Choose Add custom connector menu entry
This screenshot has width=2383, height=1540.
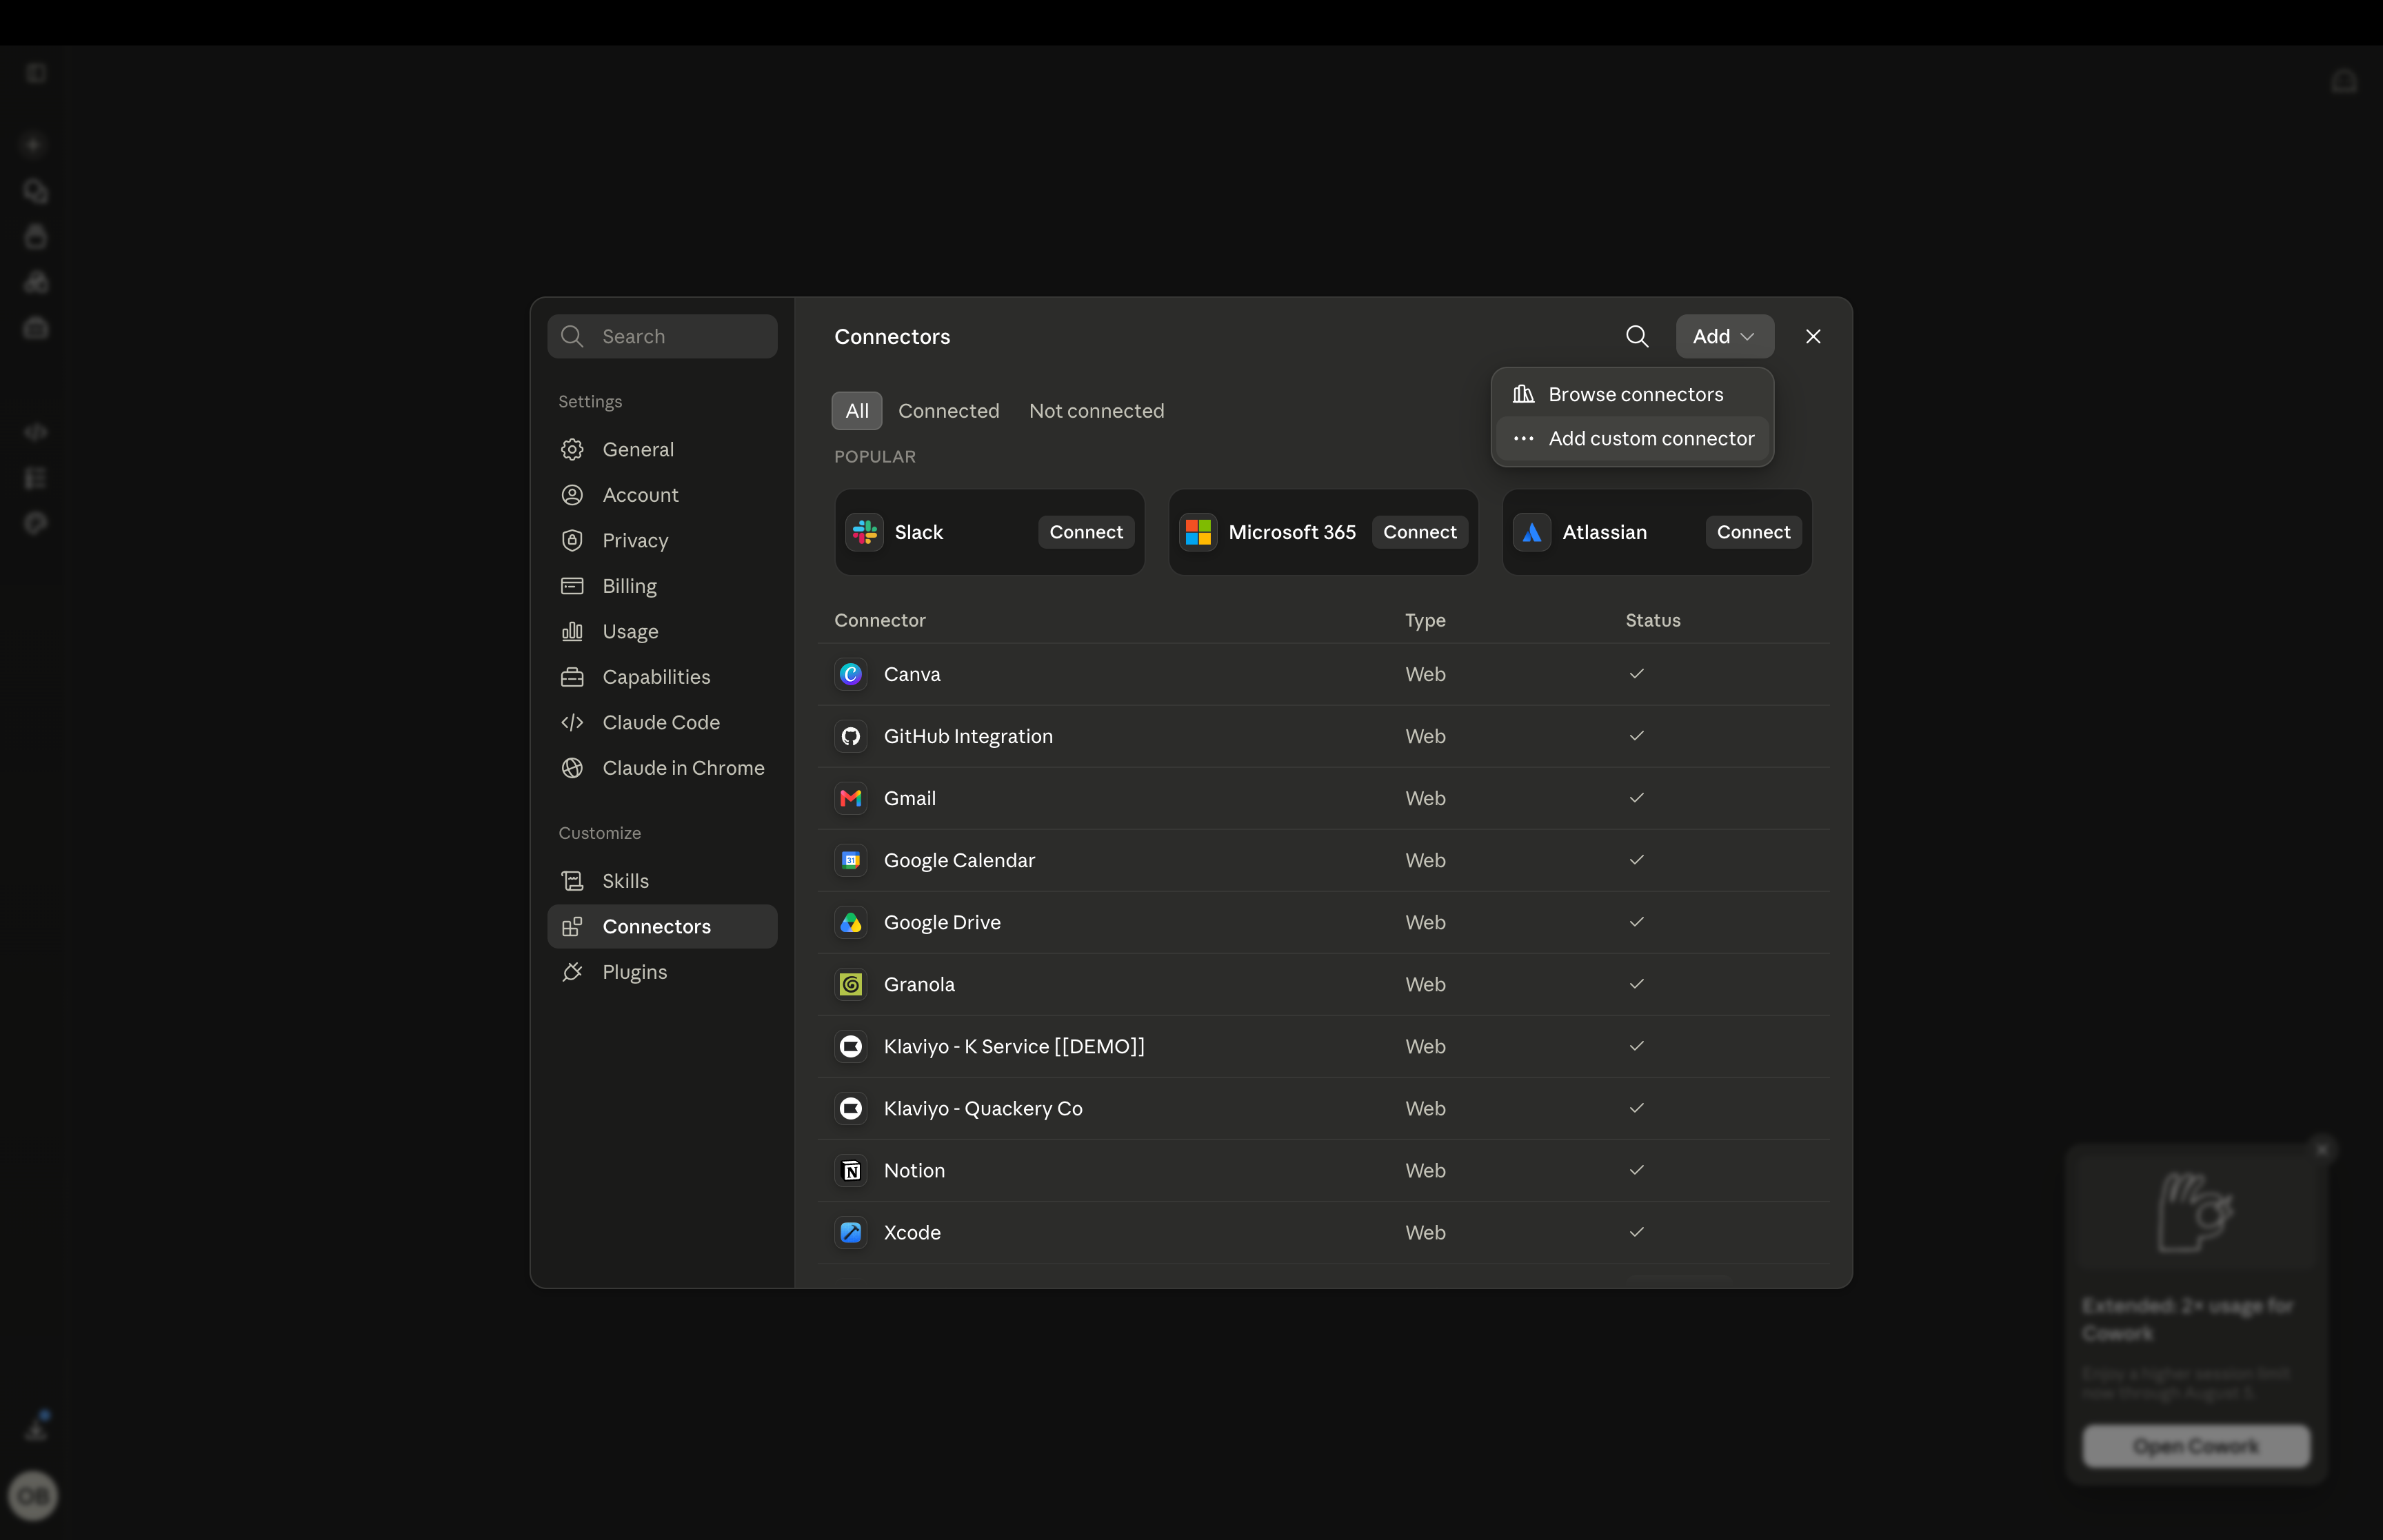pyautogui.click(x=1633, y=438)
